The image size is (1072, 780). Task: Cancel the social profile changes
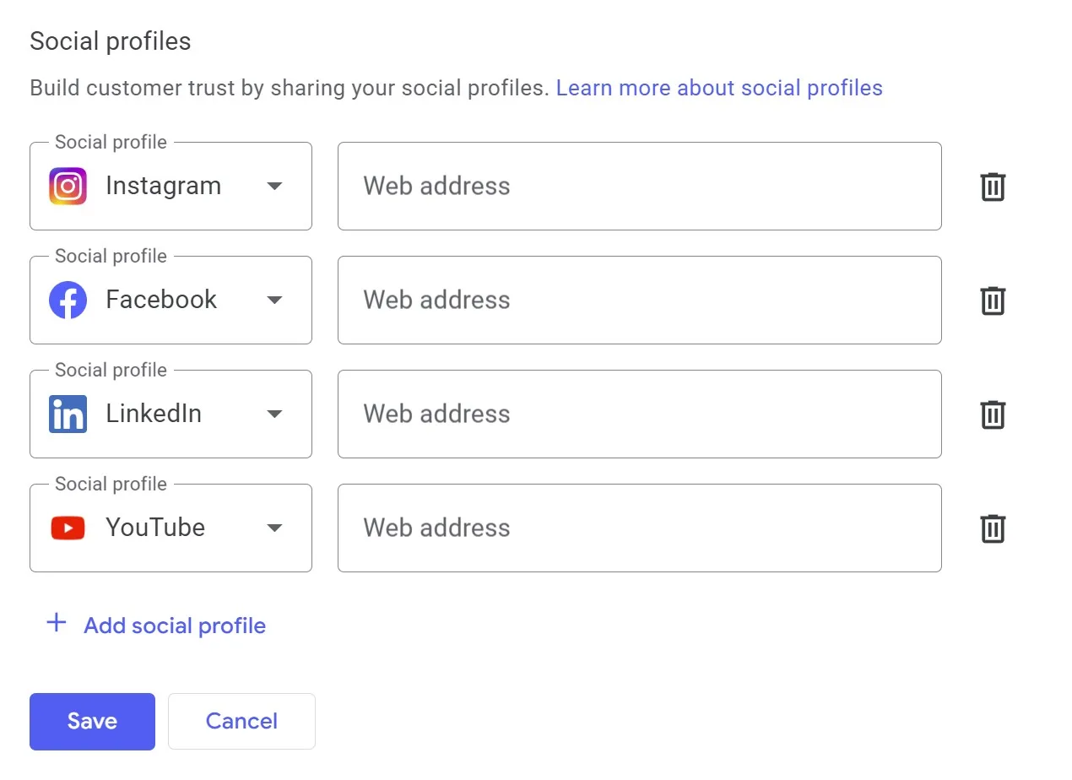(x=241, y=721)
